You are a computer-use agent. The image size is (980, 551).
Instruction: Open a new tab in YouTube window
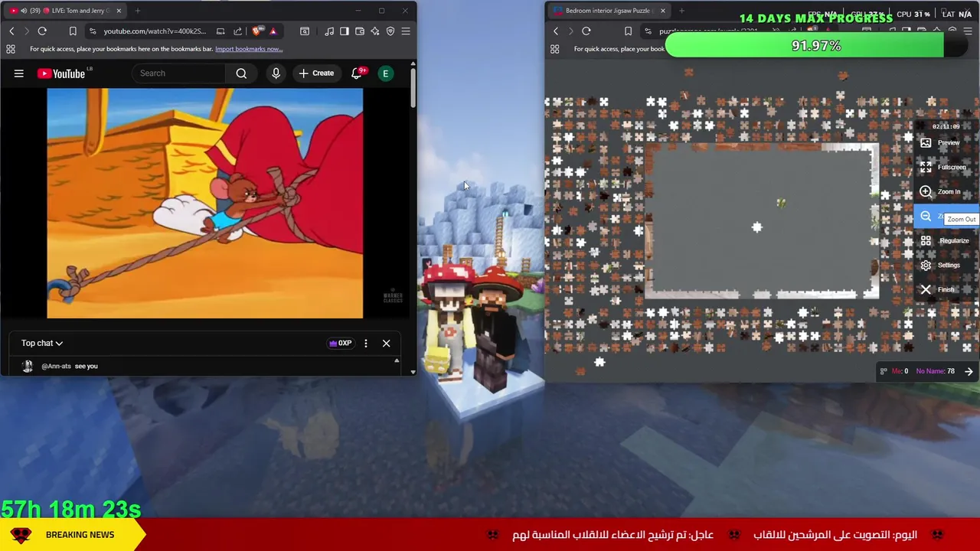click(x=138, y=11)
